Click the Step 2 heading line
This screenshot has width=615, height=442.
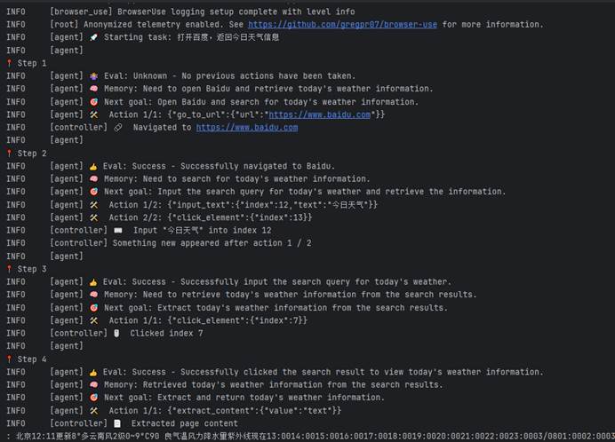tap(32, 154)
